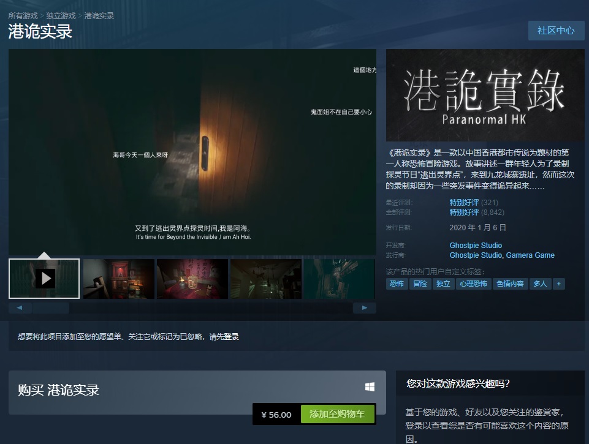The image size is (589, 444).
Task: Select the 多人 tag
Action: pos(540,284)
